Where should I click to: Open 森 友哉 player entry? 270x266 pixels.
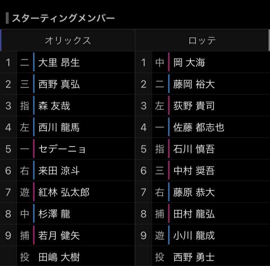click(x=54, y=106)
